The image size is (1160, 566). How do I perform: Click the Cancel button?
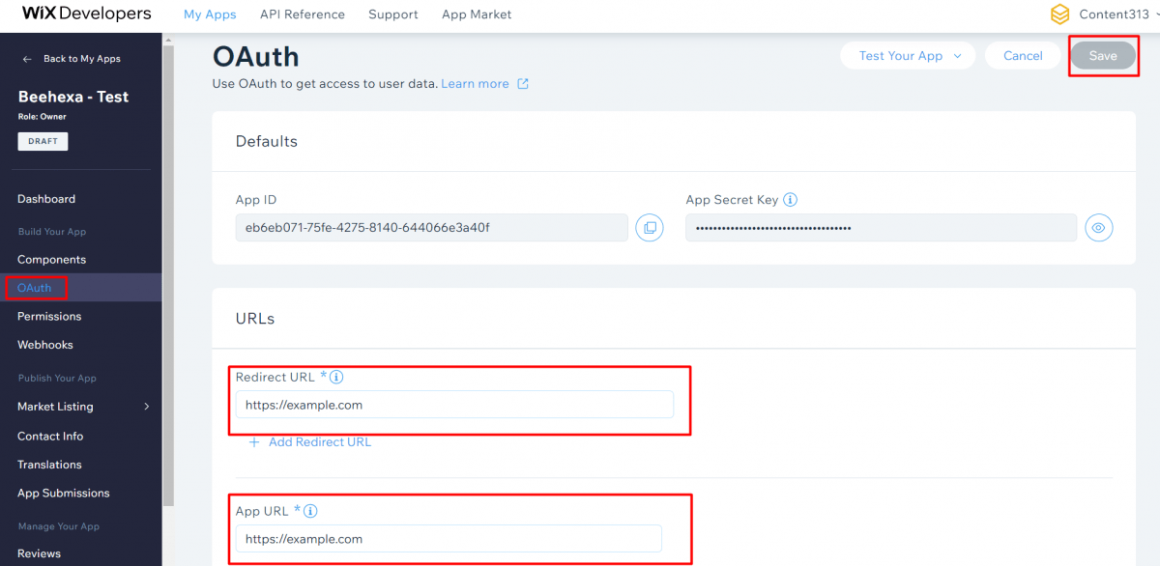[1023, 56]
